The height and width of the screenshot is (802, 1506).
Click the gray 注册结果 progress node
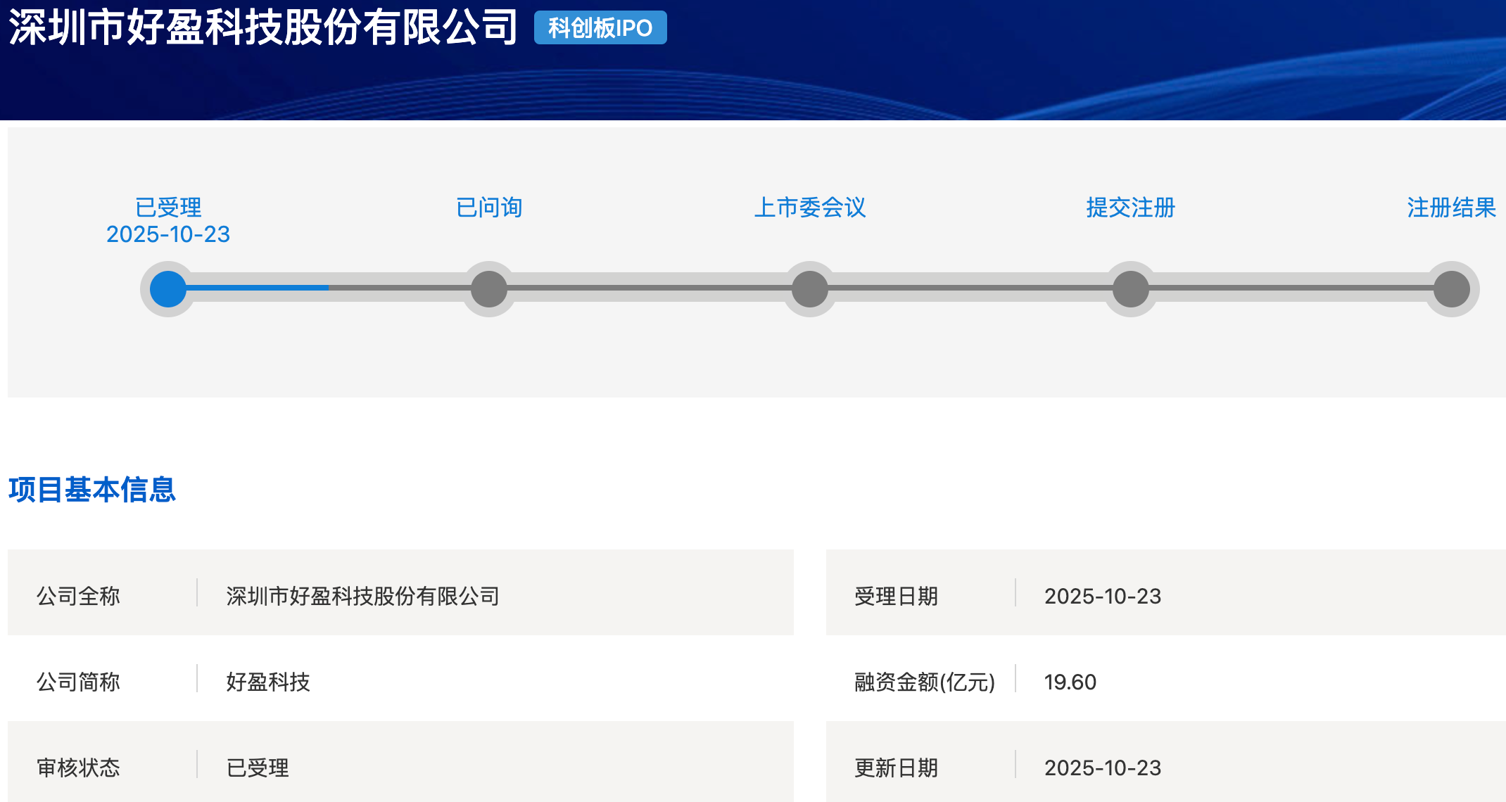pos(1452,289)
